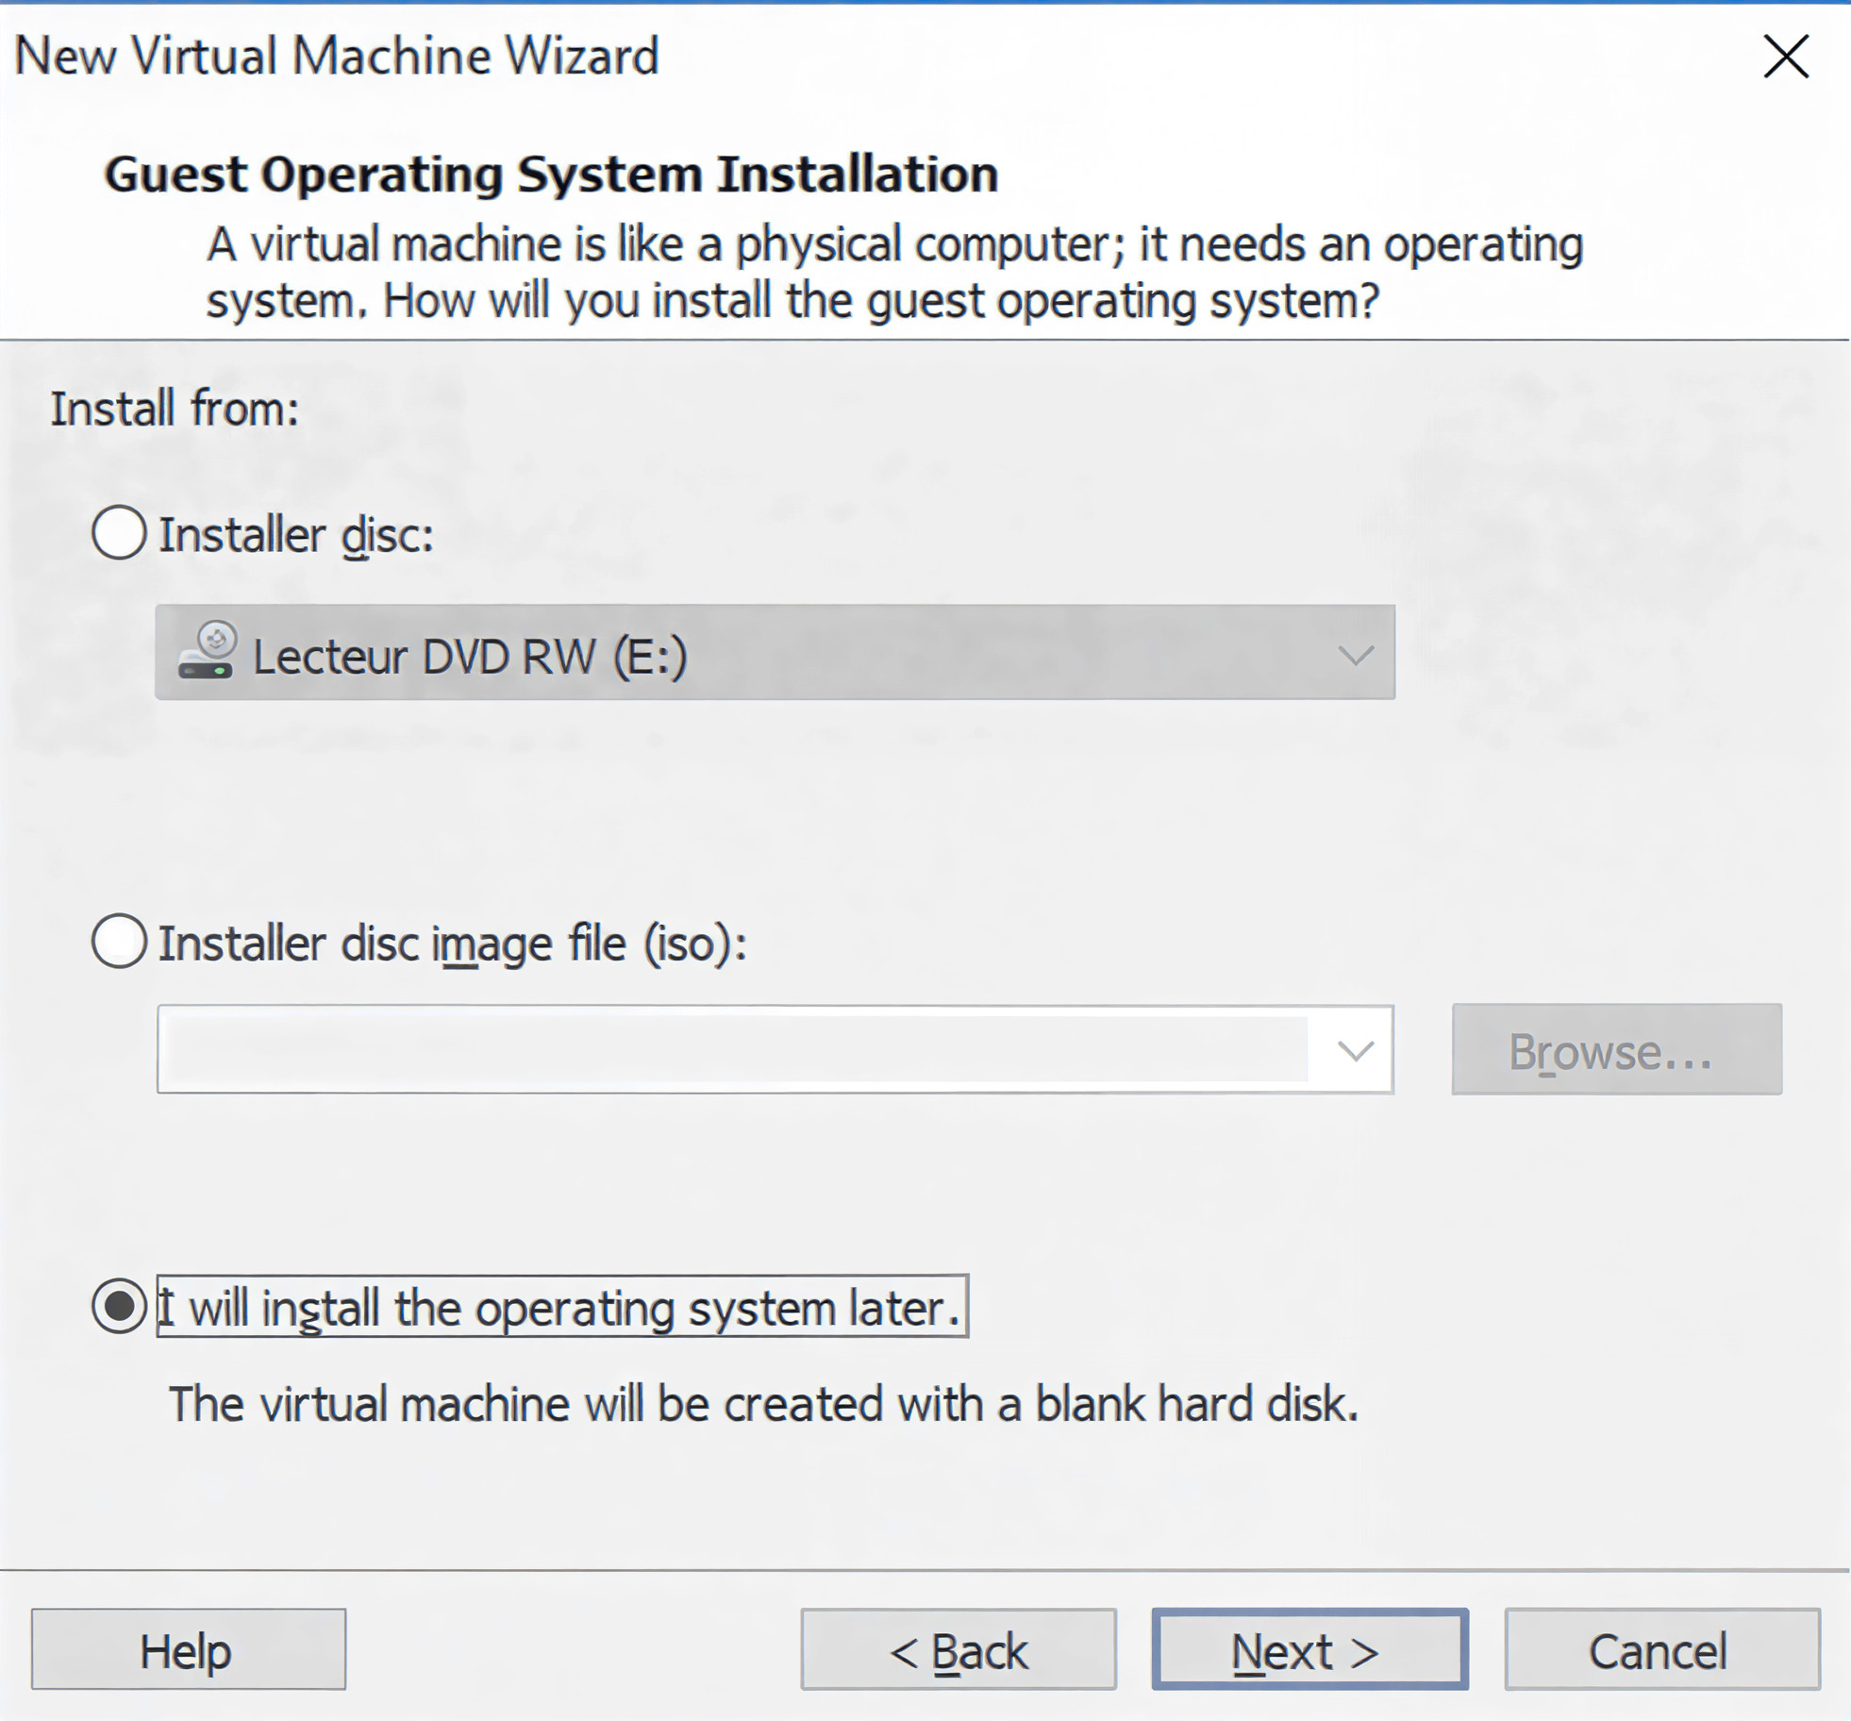Screen dimensions: 1851x1721
Task: Click the Help button
Action: [188, 1651]
